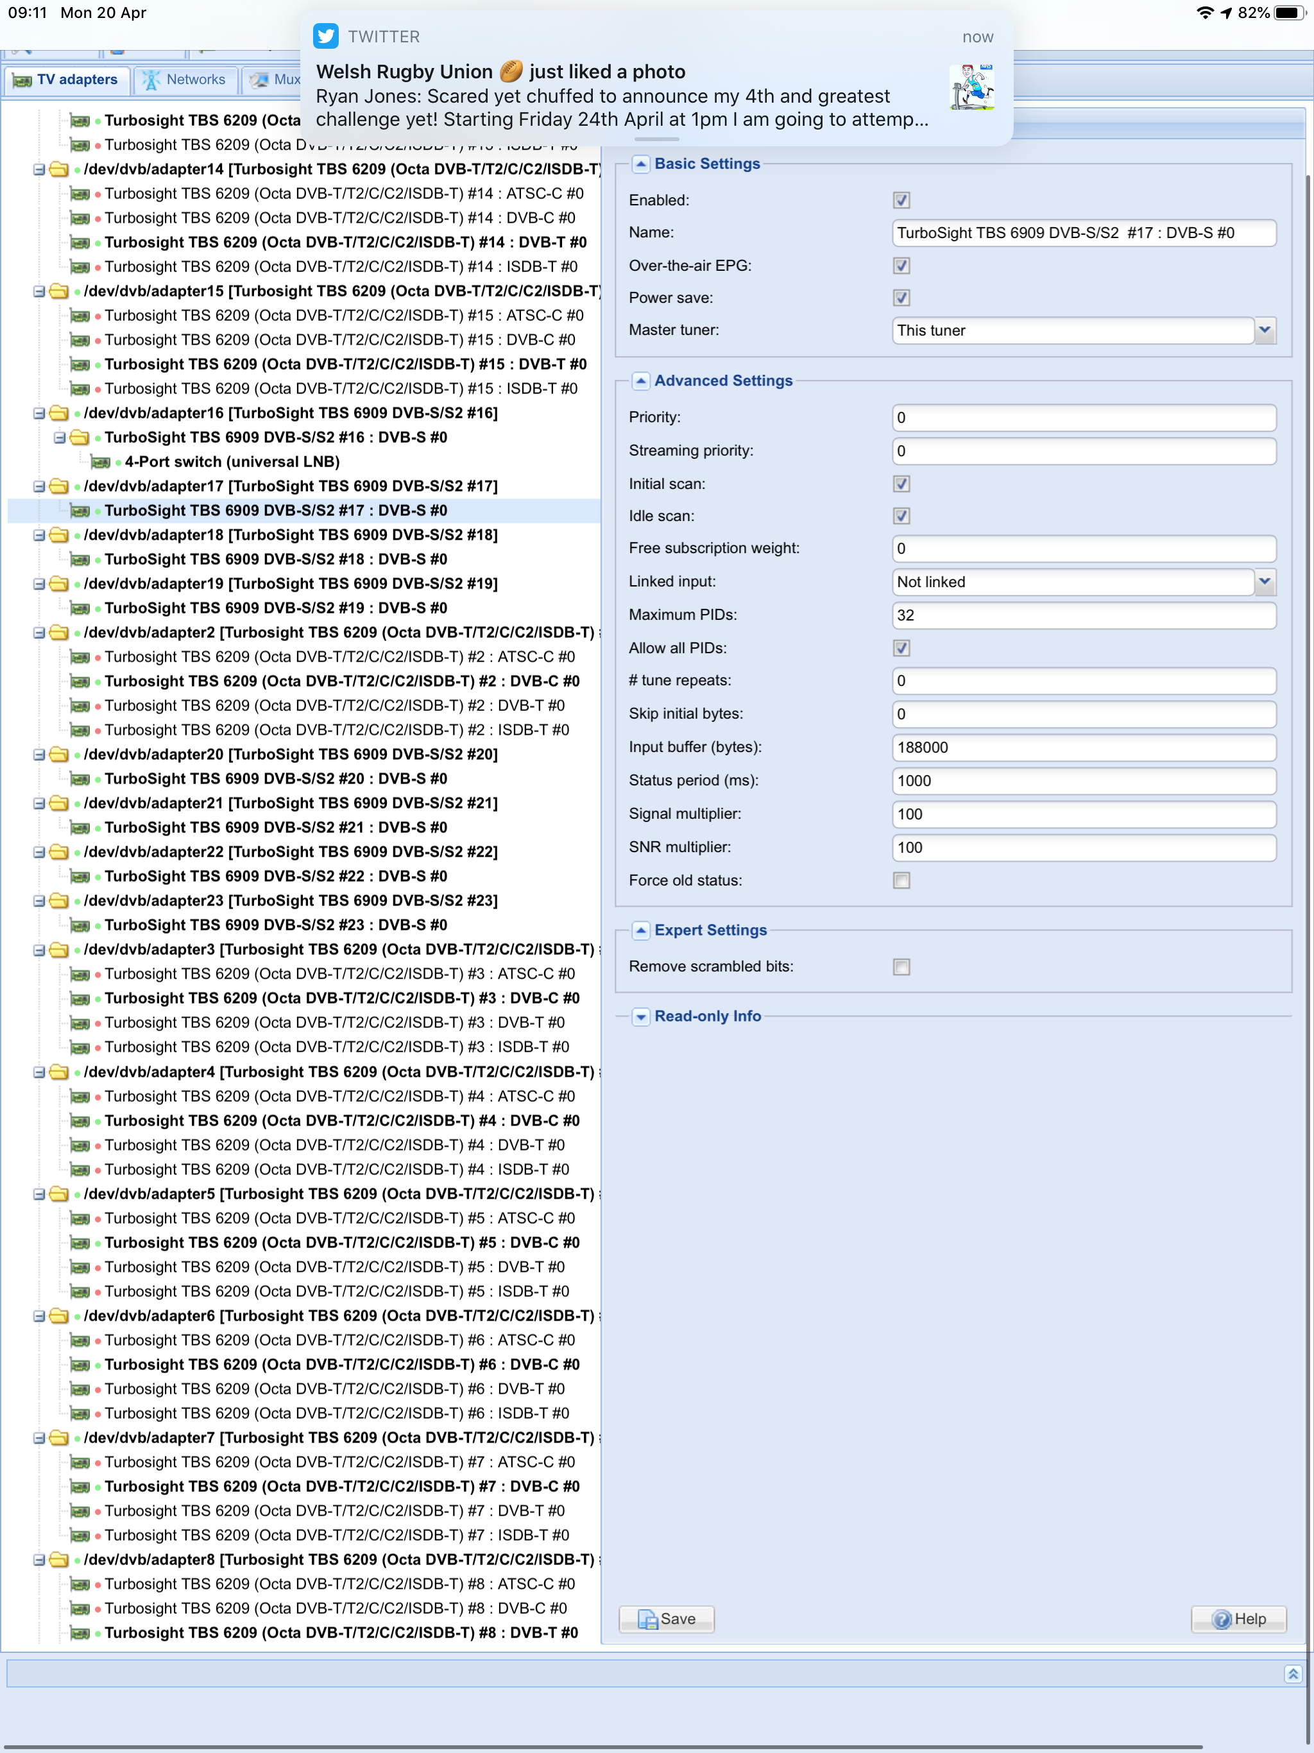Collapse /dev/dvb/adapter16 tree node
Image resolution: width=1314 pixels, height=1753 pixels.
[x=39, y=413]
